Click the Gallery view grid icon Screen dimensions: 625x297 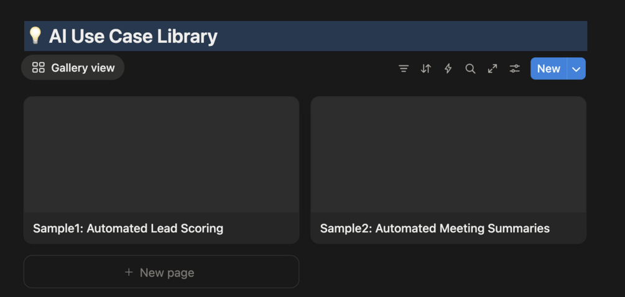pos(39,68)
